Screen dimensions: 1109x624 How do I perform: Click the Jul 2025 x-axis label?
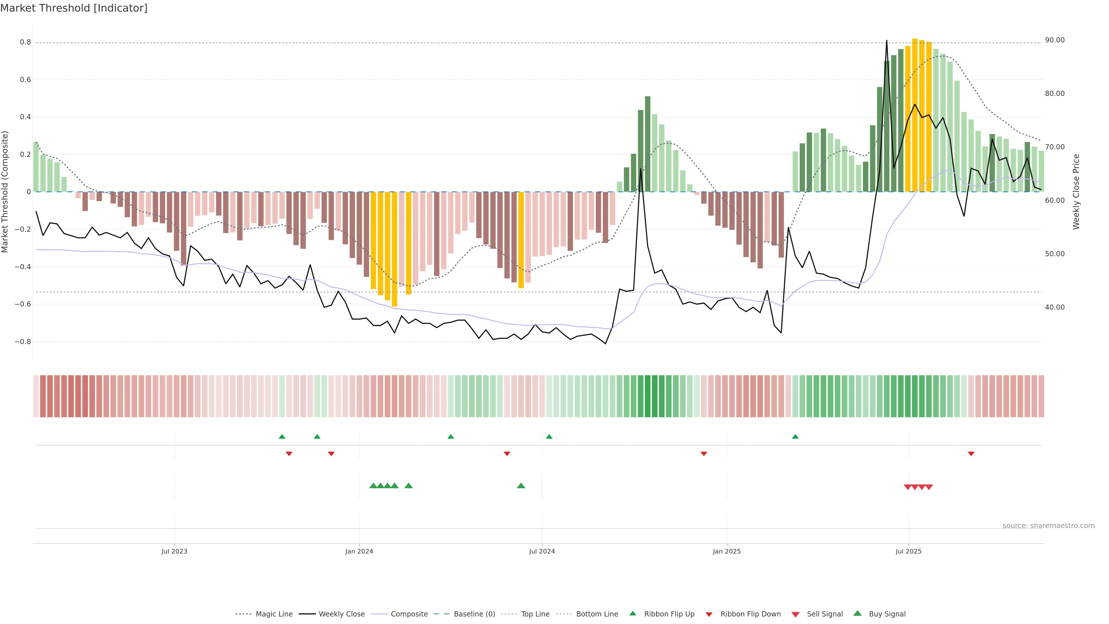pos(908,551)
